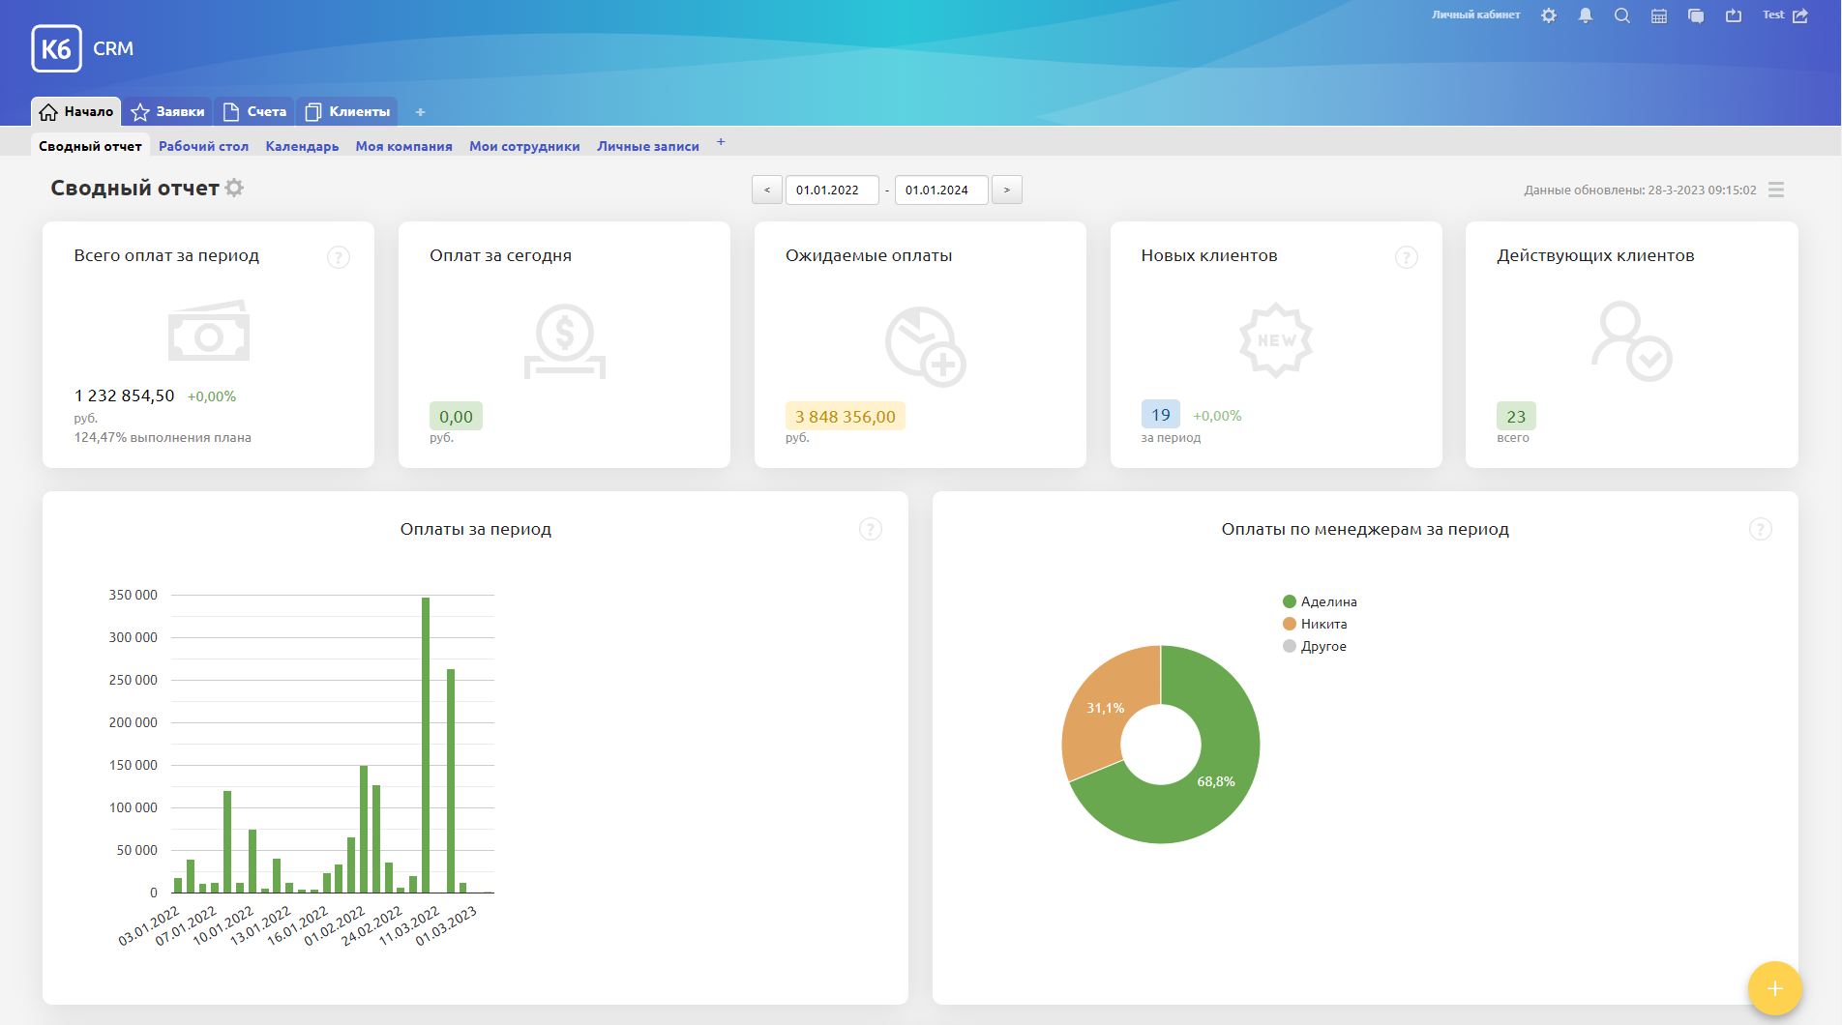
Task: Click the logout icon next to Test
Action: pyautogui.click(x=1800, y=15)
